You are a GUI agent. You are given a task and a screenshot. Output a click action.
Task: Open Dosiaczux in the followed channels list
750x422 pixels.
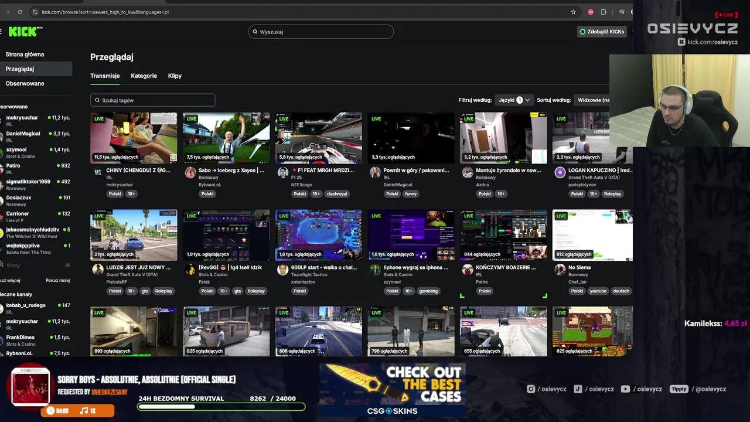pyautogui.click(x=36, y=200)
